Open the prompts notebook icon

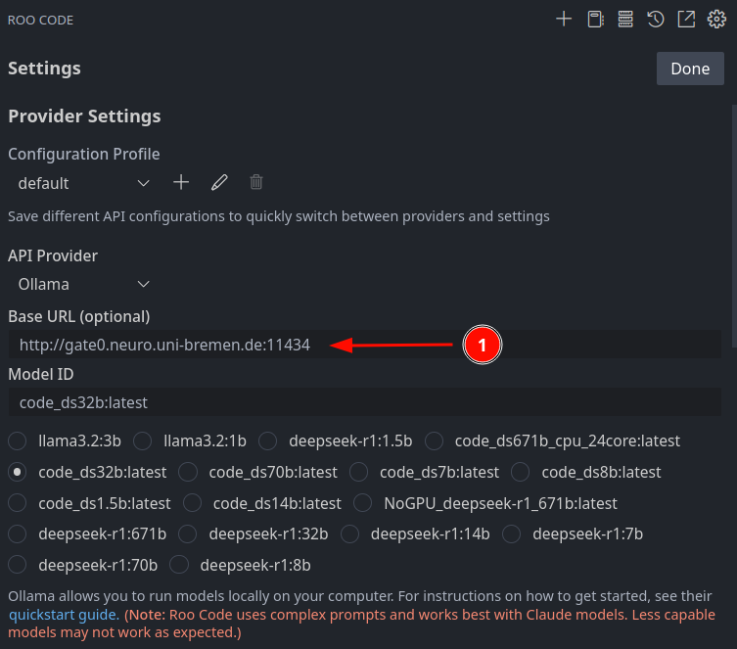coord(595,20)
